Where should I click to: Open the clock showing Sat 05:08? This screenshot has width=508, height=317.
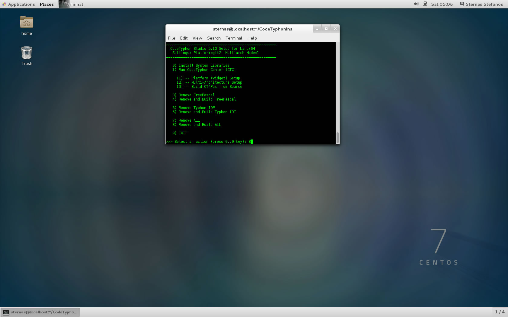pos(442,4)
